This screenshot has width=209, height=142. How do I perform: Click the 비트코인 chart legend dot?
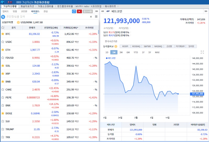click(107, 58)
